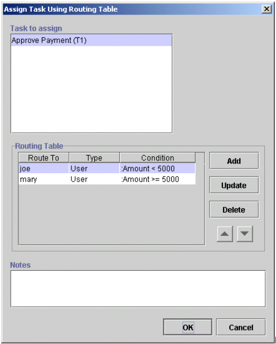The image size is (276, 344).
Task: Click the User type cell for joe
Action: (x=94, y=169)
